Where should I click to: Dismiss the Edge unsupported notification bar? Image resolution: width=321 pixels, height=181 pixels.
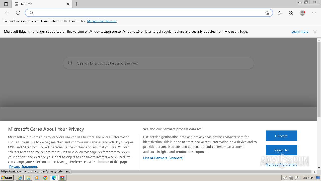pyautogui.click(x=315, y=32)
